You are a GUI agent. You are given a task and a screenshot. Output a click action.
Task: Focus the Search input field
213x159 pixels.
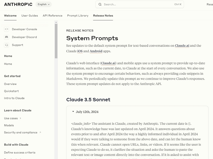point(140,4)
